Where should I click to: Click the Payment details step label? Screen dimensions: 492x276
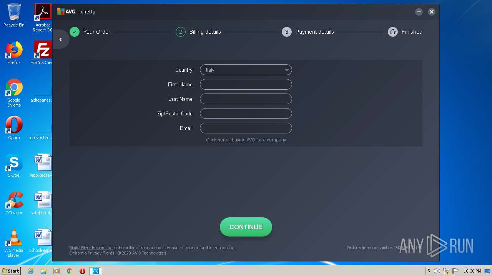pos(315,32)
